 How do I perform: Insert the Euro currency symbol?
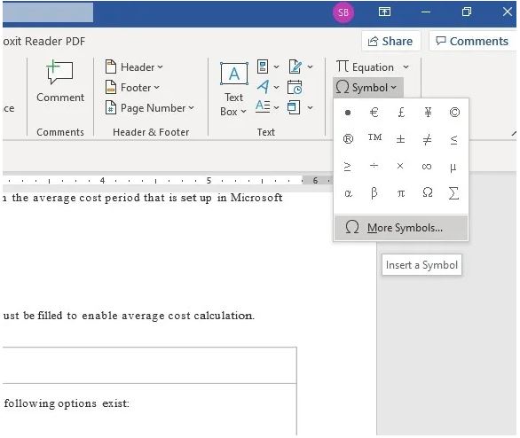pos(374,113)
